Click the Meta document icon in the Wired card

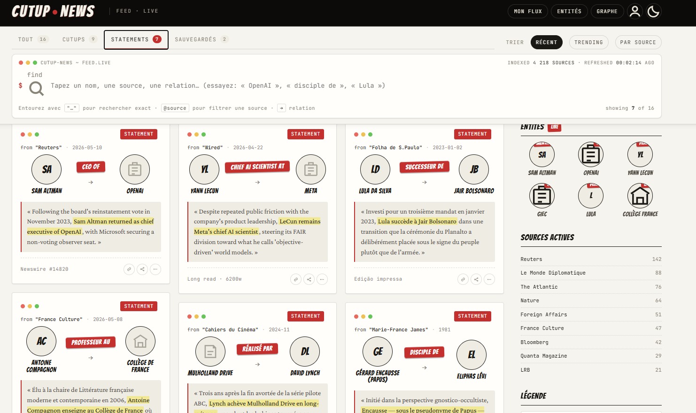(x=311, y=169)
